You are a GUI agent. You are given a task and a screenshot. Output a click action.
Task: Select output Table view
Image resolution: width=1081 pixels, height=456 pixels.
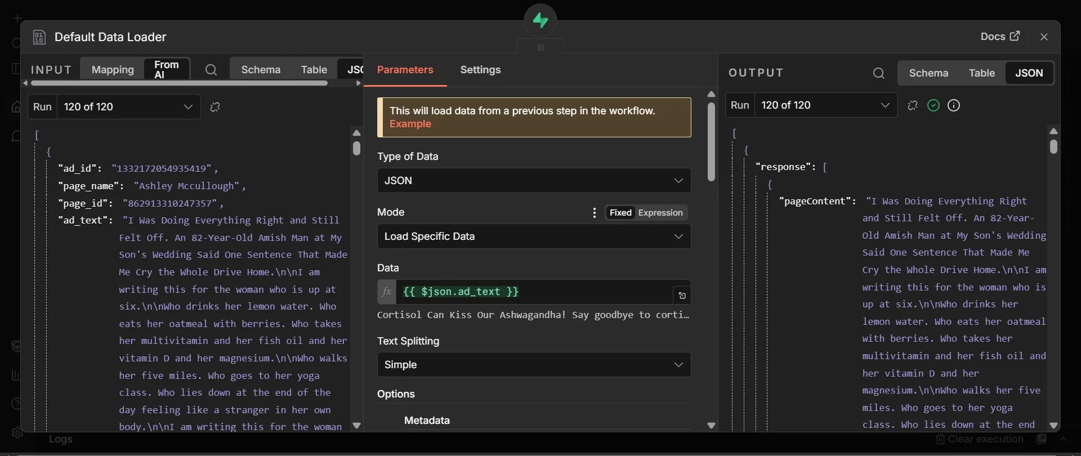click(x=982, y=73)
